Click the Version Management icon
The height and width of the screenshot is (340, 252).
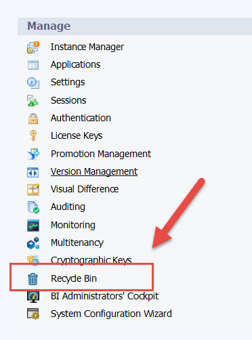(x=33, y=172)
